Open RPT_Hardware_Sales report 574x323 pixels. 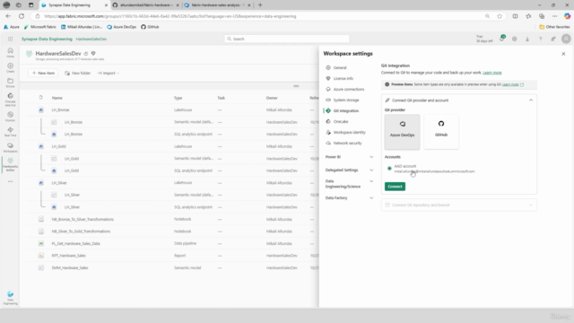click(68, 256)
